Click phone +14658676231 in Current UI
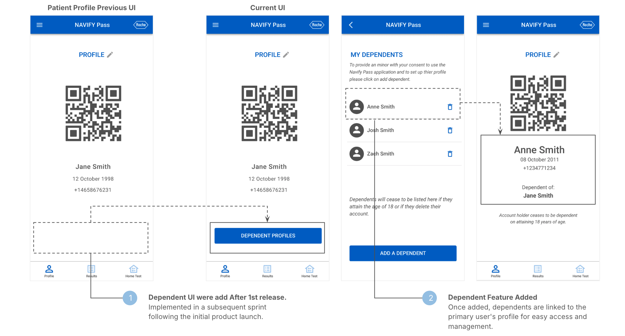625x336 pixels. 269,190
